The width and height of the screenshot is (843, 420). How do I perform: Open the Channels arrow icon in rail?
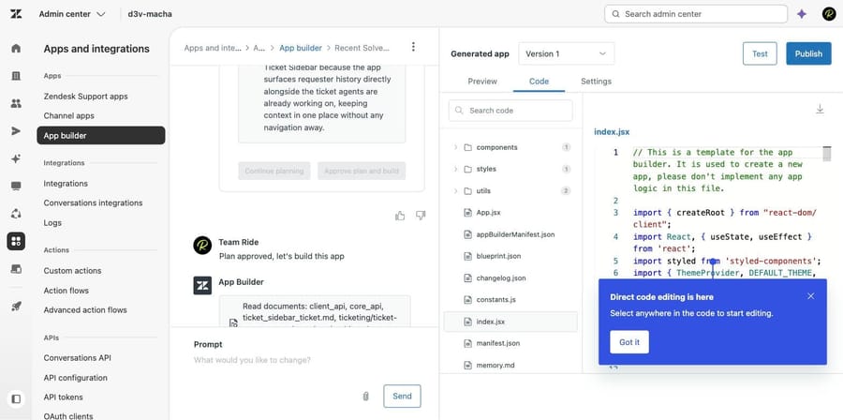pyautogui.click(x=16, y=131)
